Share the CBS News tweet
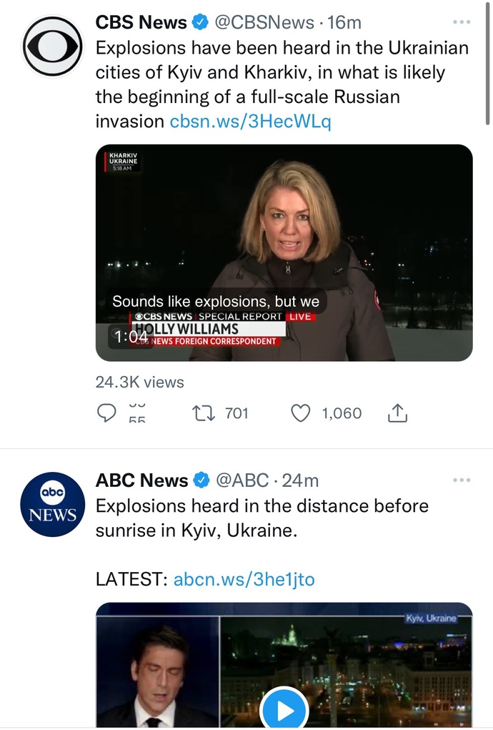 [x=397, y=413]
